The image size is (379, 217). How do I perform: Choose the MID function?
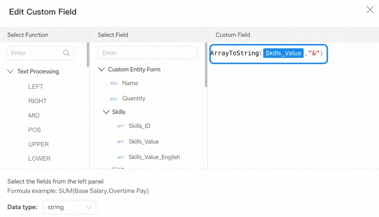34,115
